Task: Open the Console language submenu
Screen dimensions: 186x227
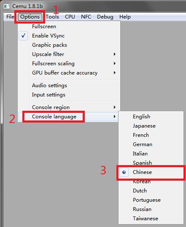Action: point(69,117)
